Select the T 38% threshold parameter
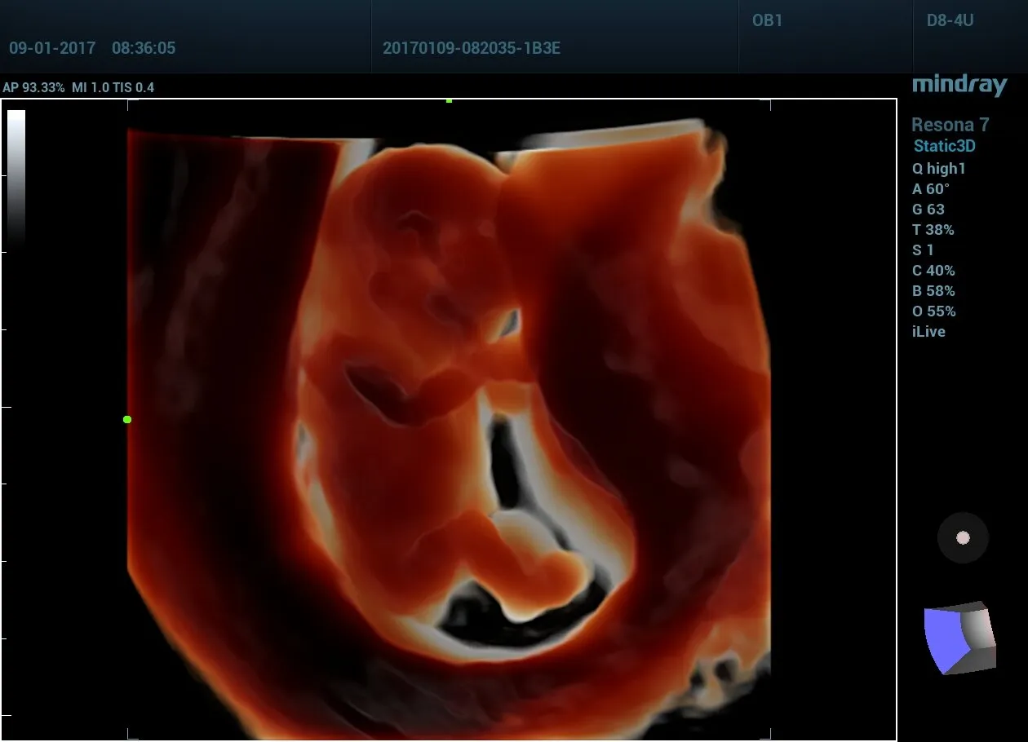 [x=933, y=230]
